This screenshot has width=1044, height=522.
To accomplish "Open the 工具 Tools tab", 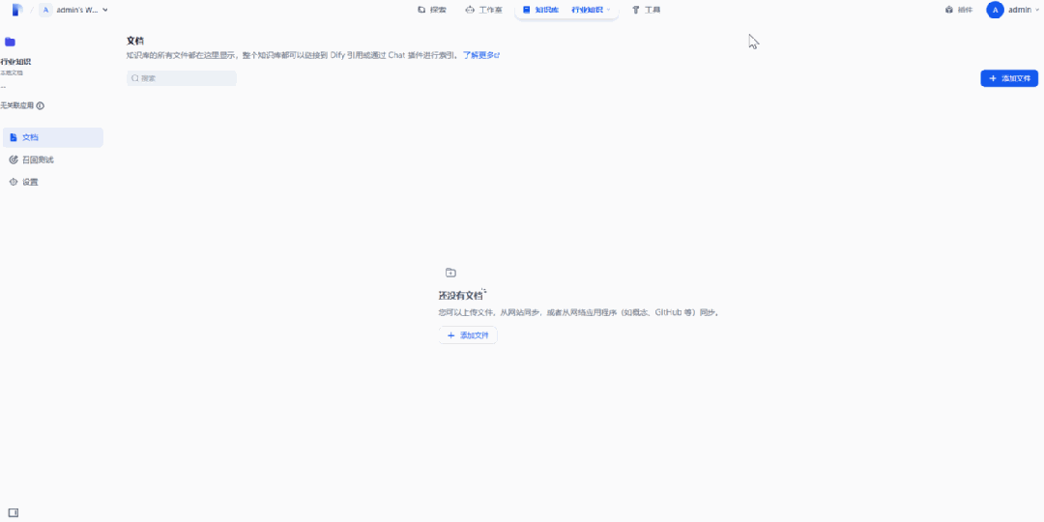I will pyautogui.click(x=646, y=10).
